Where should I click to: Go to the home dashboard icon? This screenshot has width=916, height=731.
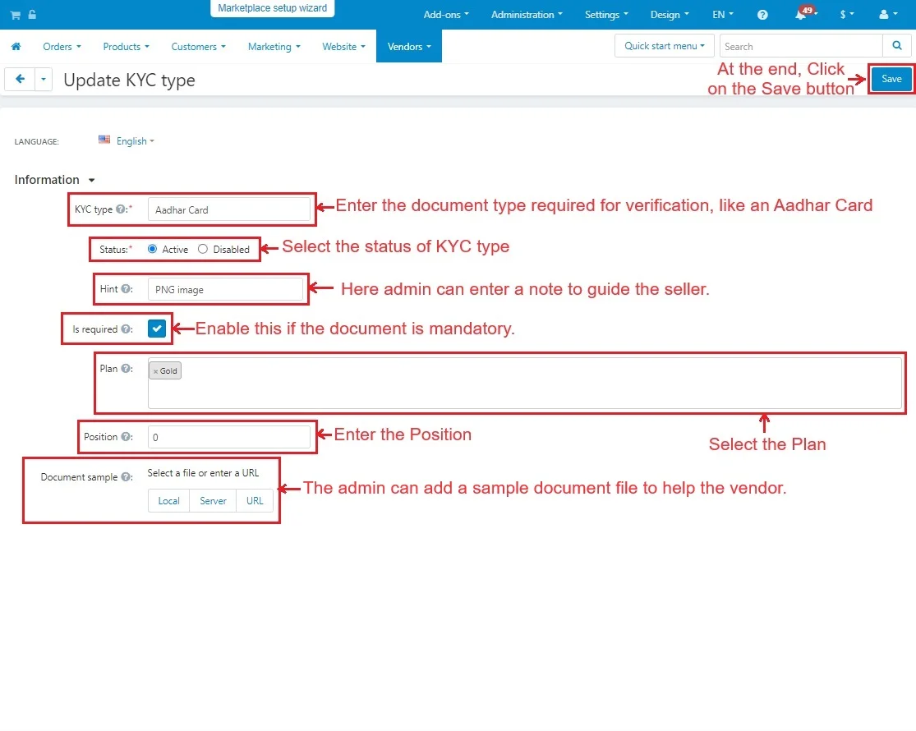pyautogui.click(x=16, y=46)
